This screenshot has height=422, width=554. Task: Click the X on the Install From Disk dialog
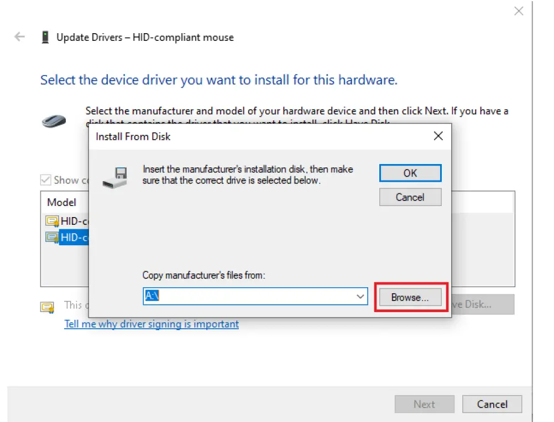pyautogui.click(x=438, y=135)
